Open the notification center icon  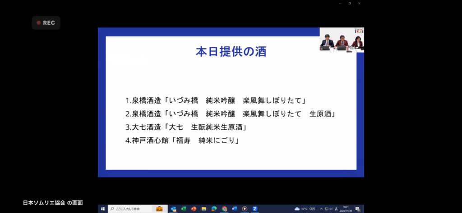coord(358,209)
